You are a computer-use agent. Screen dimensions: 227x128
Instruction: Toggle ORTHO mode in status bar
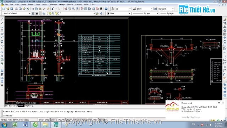pyautogui.click(x=54, y=120)
